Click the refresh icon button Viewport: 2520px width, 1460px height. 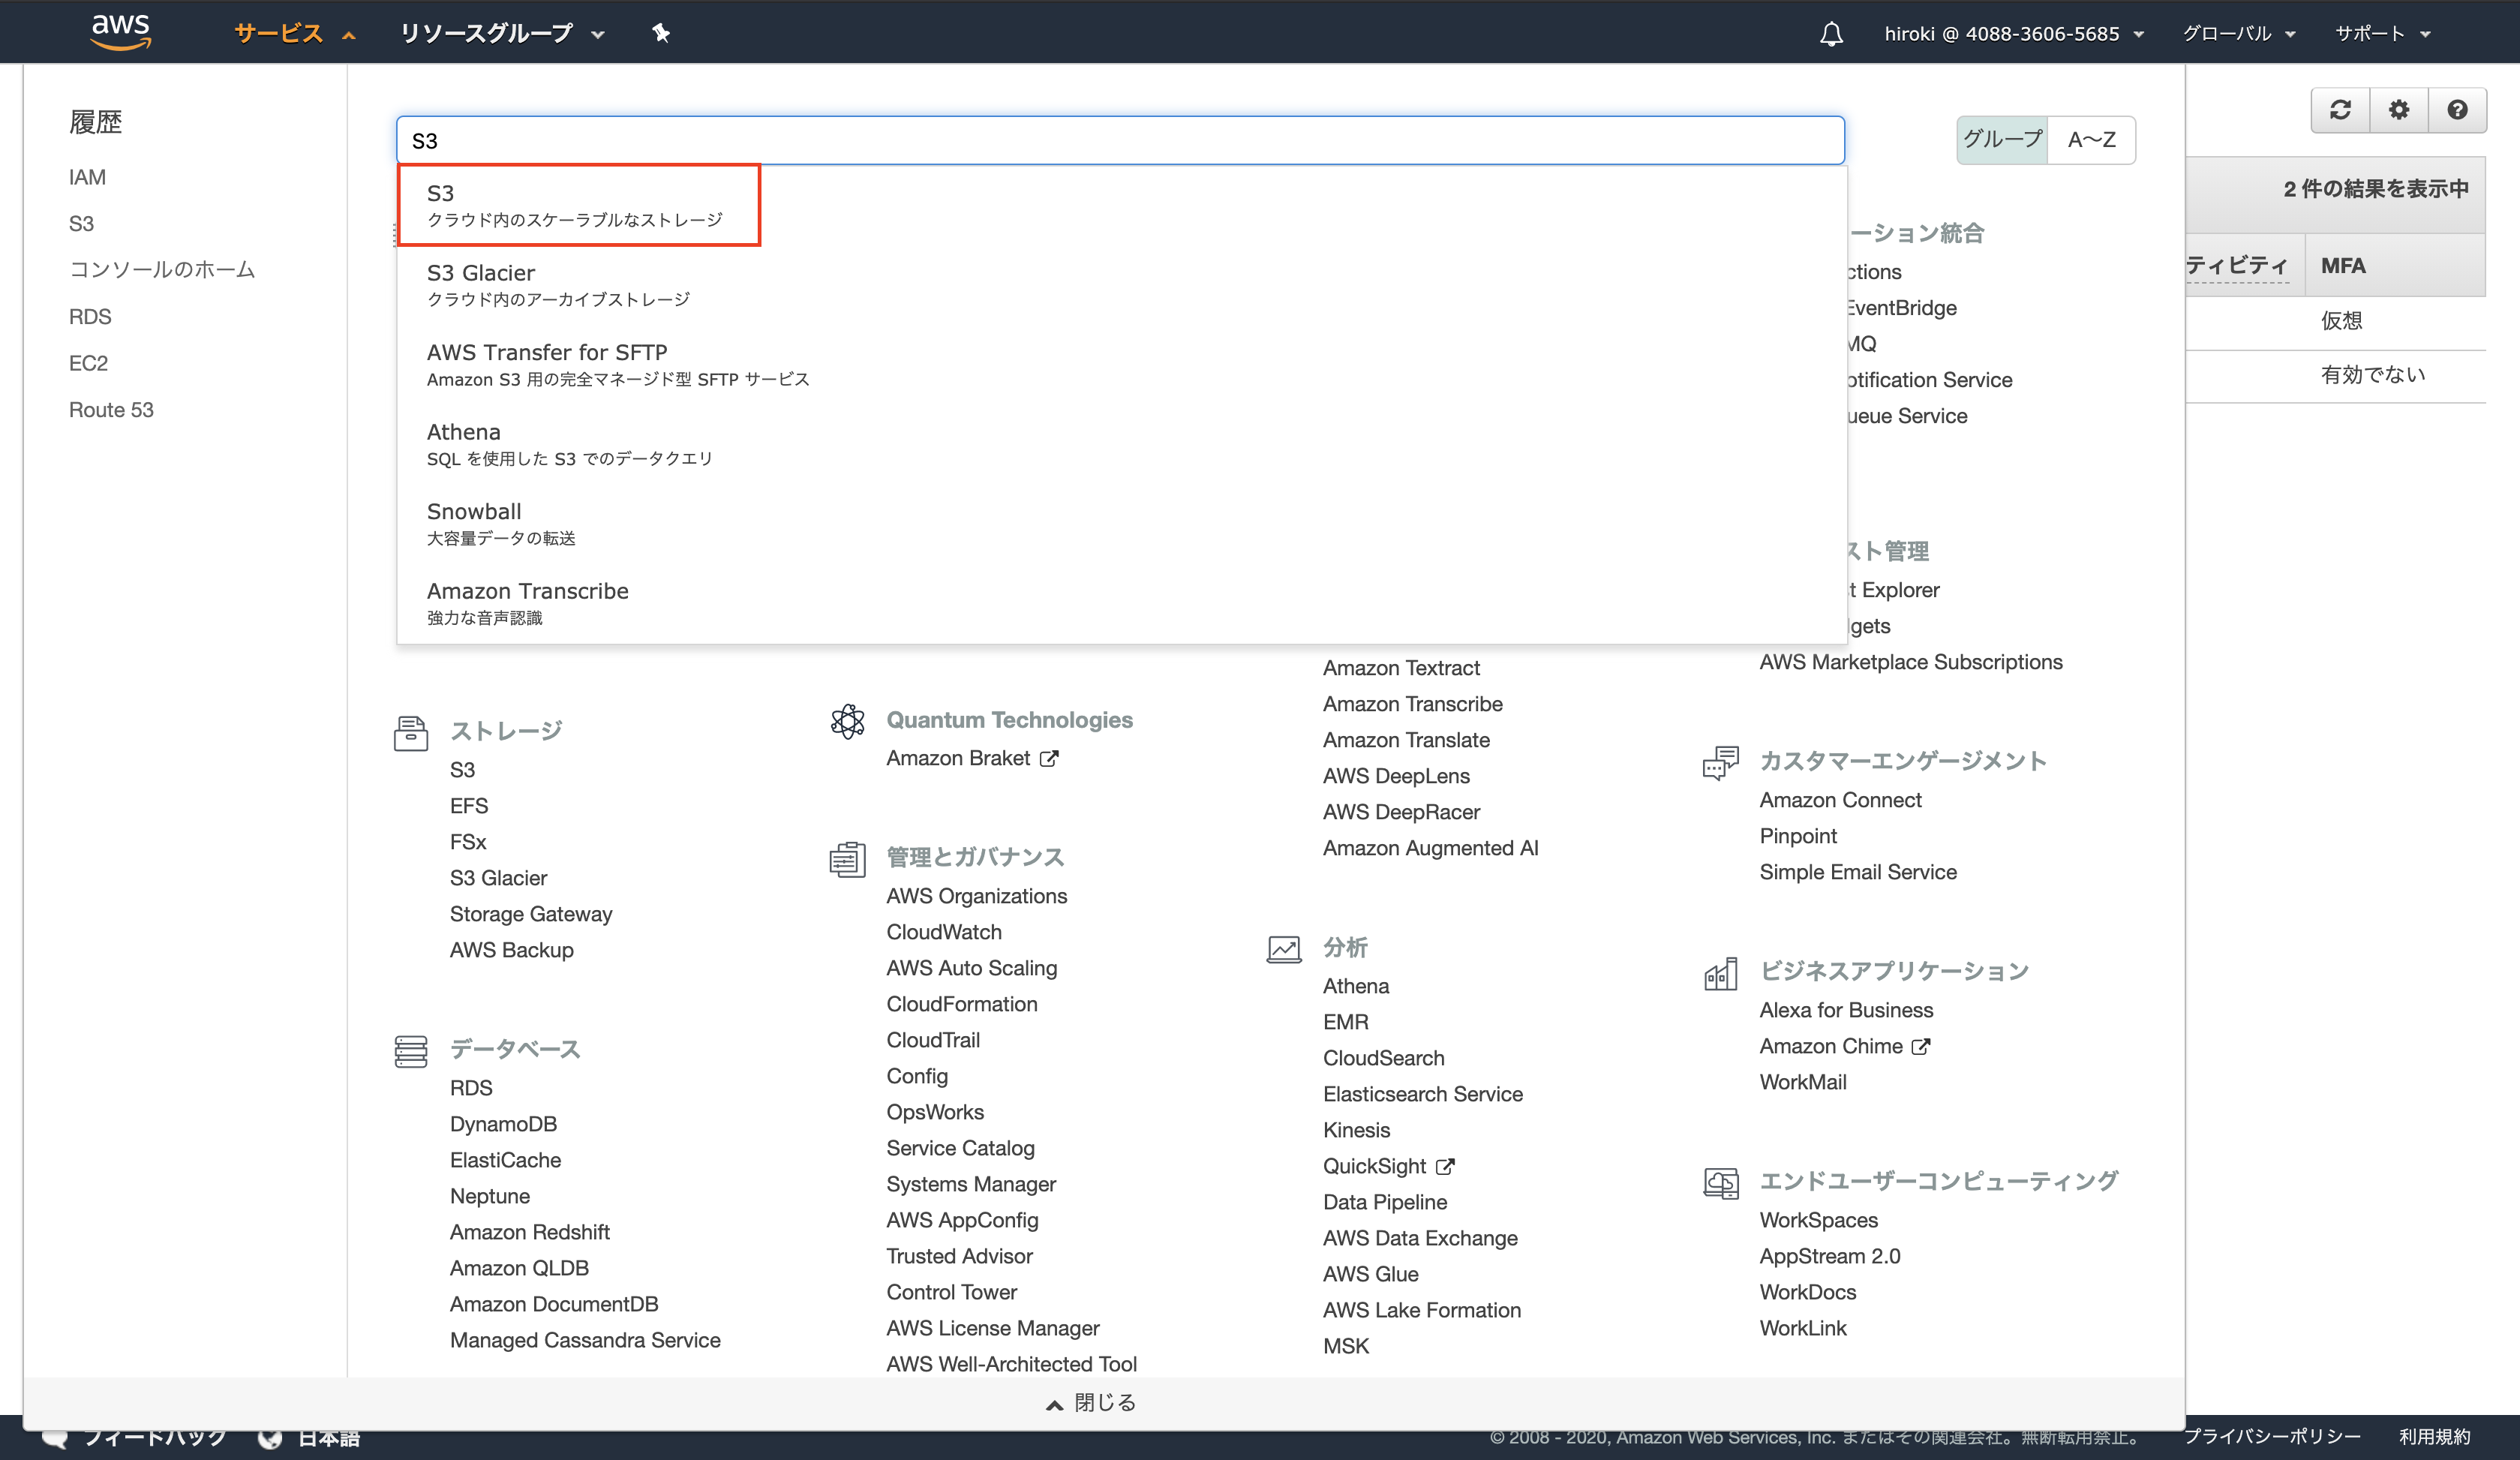(2340, 110)
